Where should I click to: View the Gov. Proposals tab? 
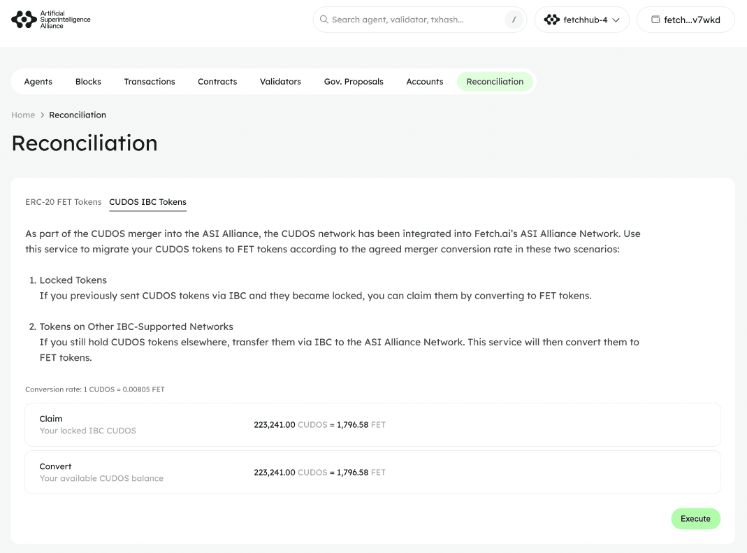point(354,82)
